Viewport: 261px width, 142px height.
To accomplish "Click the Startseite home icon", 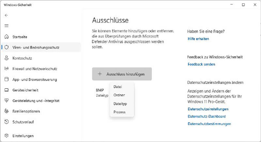I will click(6, 36).
